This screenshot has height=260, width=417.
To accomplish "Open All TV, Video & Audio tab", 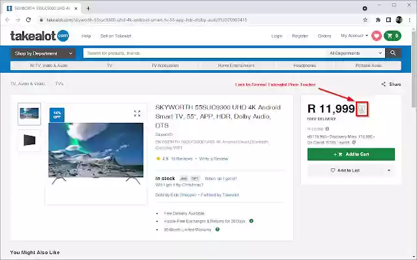I will (49, 66).
